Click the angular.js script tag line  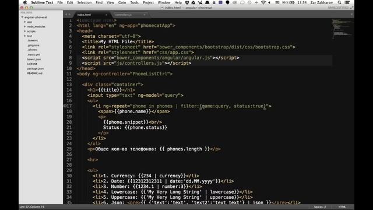coord(161,58)
